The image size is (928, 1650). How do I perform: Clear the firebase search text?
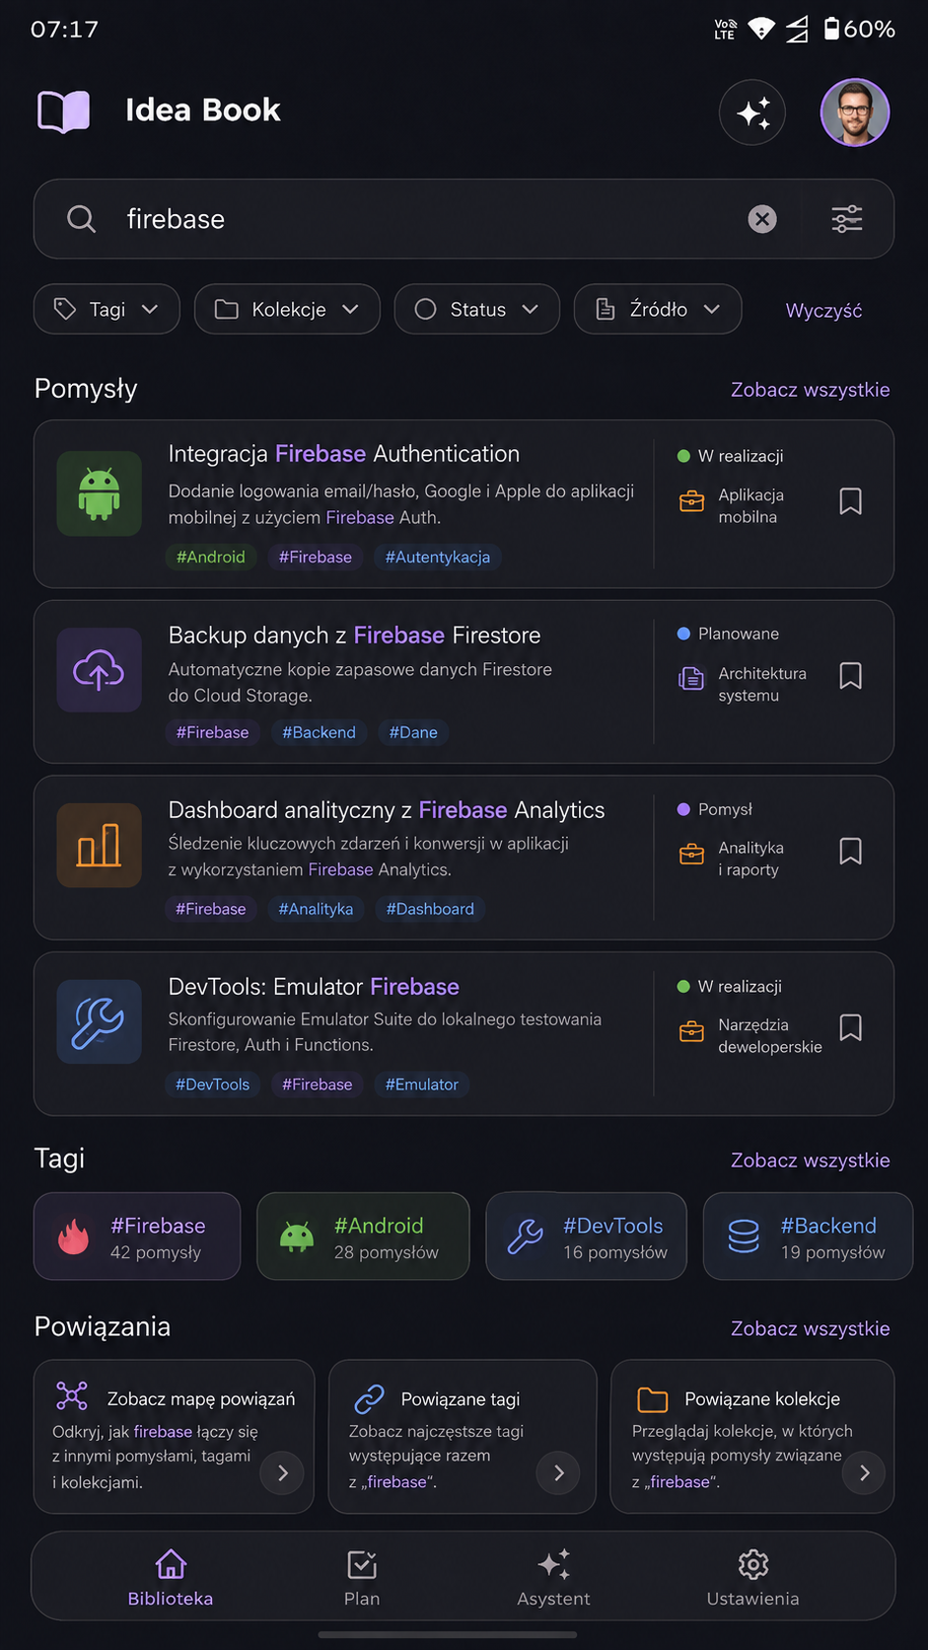tap(762, 219)
